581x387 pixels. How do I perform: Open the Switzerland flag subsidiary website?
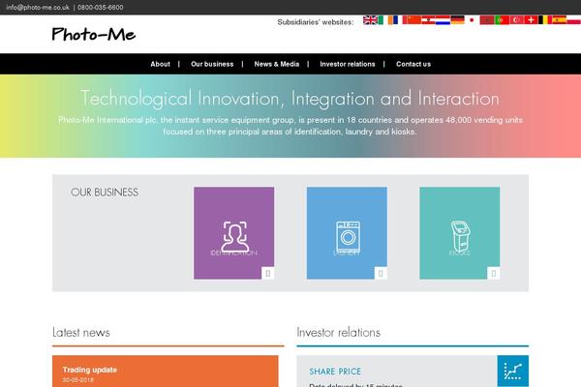coord(531,19)
